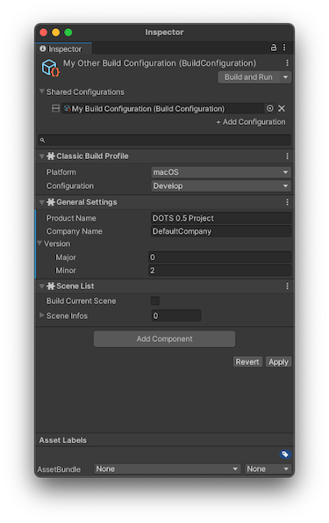Click the search magnifier icon
This screenshot has width=329, height=523.
point(42,140)
